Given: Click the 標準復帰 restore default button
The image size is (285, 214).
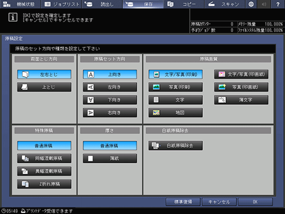Looking at the screenshot, I should tap(183, 202).
